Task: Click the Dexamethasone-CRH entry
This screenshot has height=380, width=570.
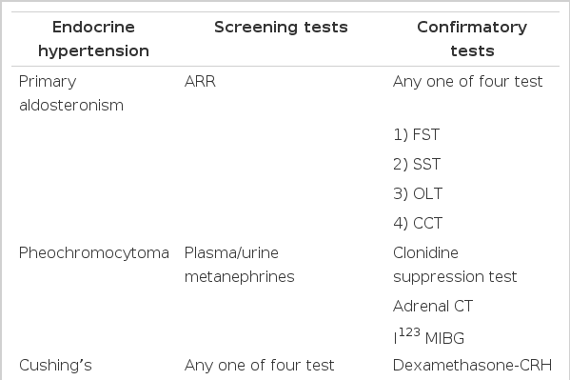Action: pyautogui.click(x=472, y=365)
